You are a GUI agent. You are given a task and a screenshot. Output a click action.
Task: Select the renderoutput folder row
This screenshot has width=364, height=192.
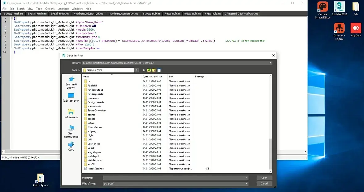pos(147,90)
